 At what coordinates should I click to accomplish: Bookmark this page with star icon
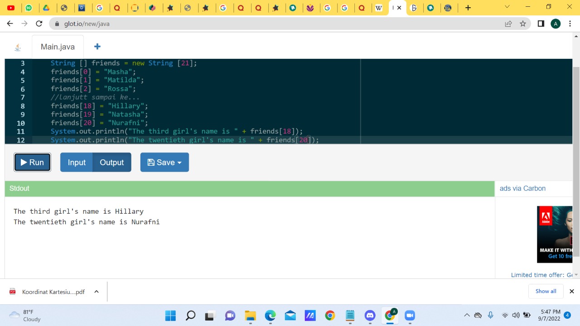523,24
